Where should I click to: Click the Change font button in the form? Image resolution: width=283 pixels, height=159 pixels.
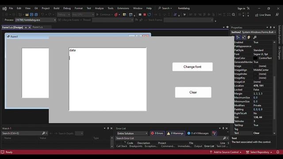coord(192,67)
